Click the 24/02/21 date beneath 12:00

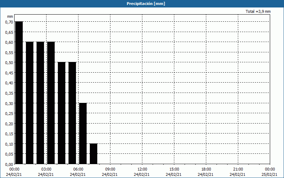142,174
